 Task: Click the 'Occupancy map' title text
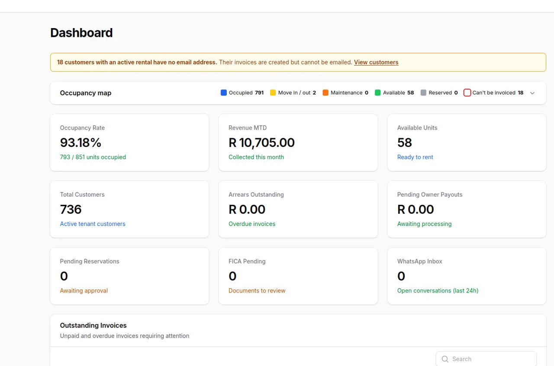(86, 93)
